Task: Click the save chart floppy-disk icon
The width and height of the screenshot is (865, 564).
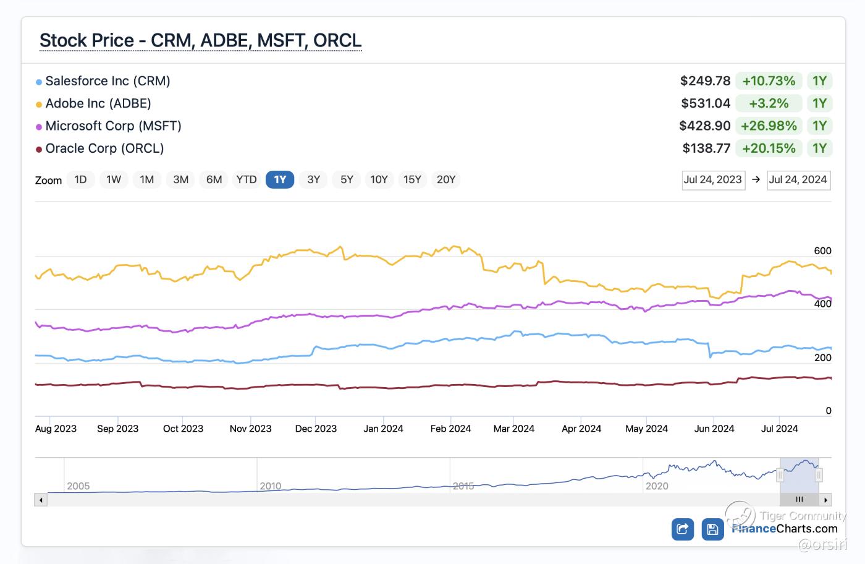Action: click(x=712, y=529)
